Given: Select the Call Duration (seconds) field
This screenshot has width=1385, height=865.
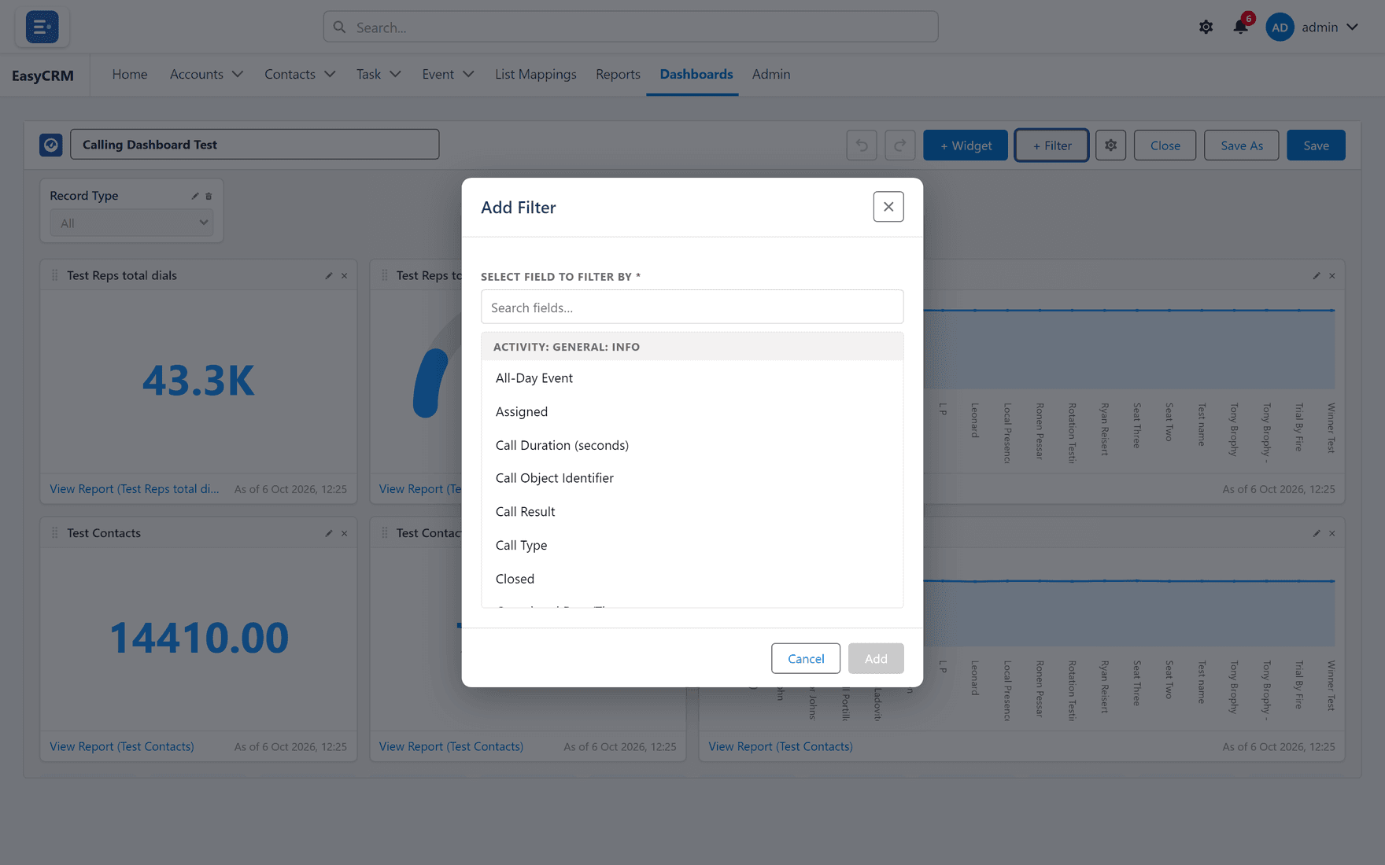Looking at the screenshot, I should (692, 445).
